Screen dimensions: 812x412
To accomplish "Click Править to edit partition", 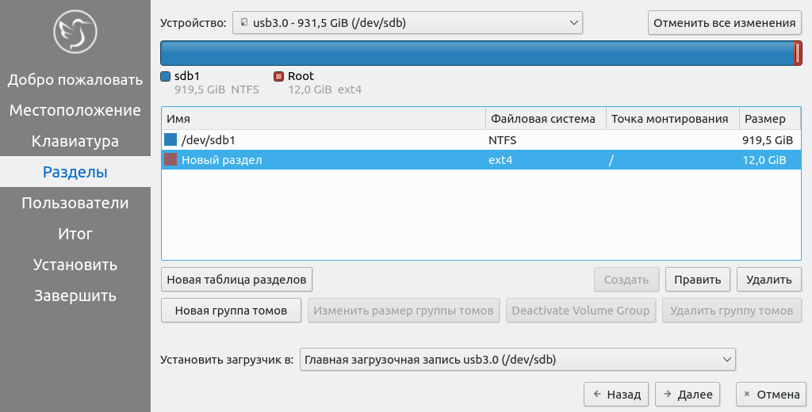I will pos(698,280).
